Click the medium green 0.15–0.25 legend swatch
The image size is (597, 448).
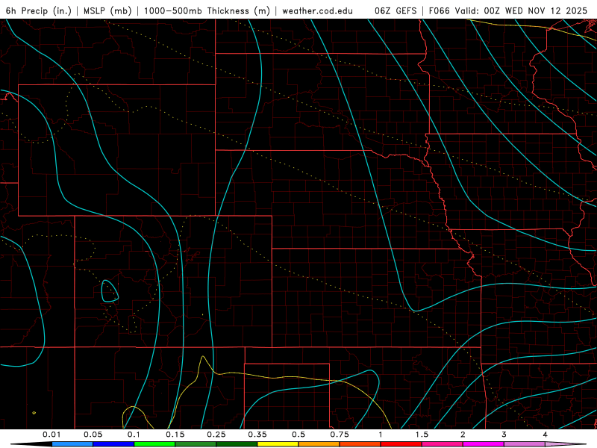[196, 444]
